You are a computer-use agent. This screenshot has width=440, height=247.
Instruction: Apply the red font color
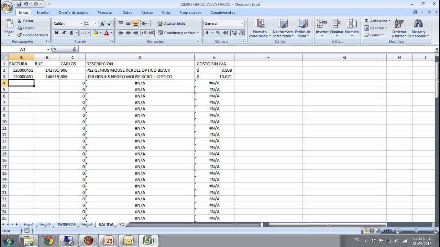pos(106,33)
